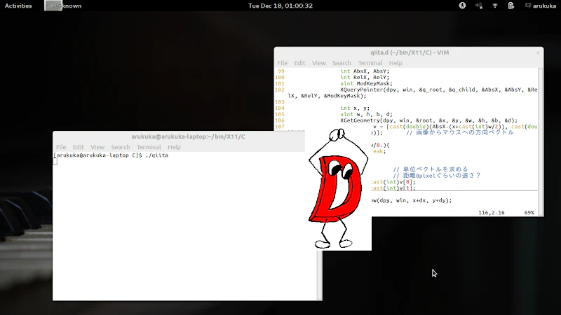Open Search menu in arukuka terminal
The height and width of the screenshot is (315, 561).
pos(120,147)
